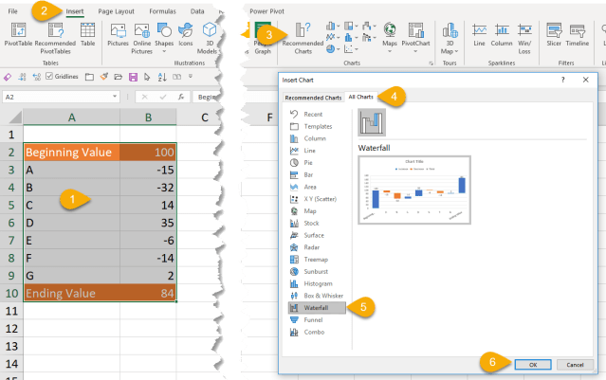
Task: Select column A header
Action: (71, 117)
